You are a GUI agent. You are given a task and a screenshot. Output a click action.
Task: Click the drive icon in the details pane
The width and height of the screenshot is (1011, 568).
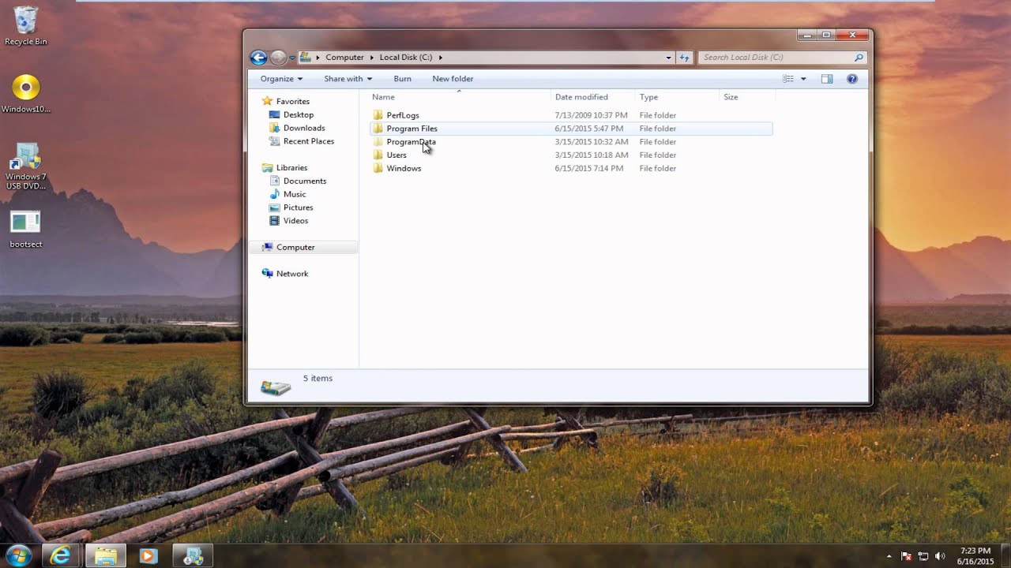click(276, 387)
